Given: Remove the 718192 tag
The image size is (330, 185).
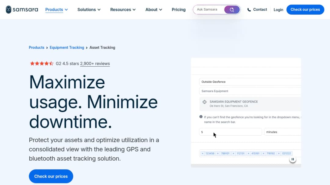Looking at the screenshot, I should (263, 154).
